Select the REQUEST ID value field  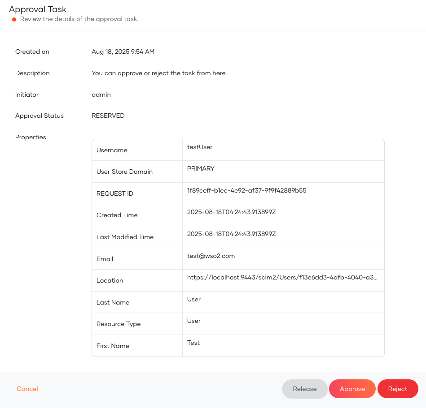point(246,190)
